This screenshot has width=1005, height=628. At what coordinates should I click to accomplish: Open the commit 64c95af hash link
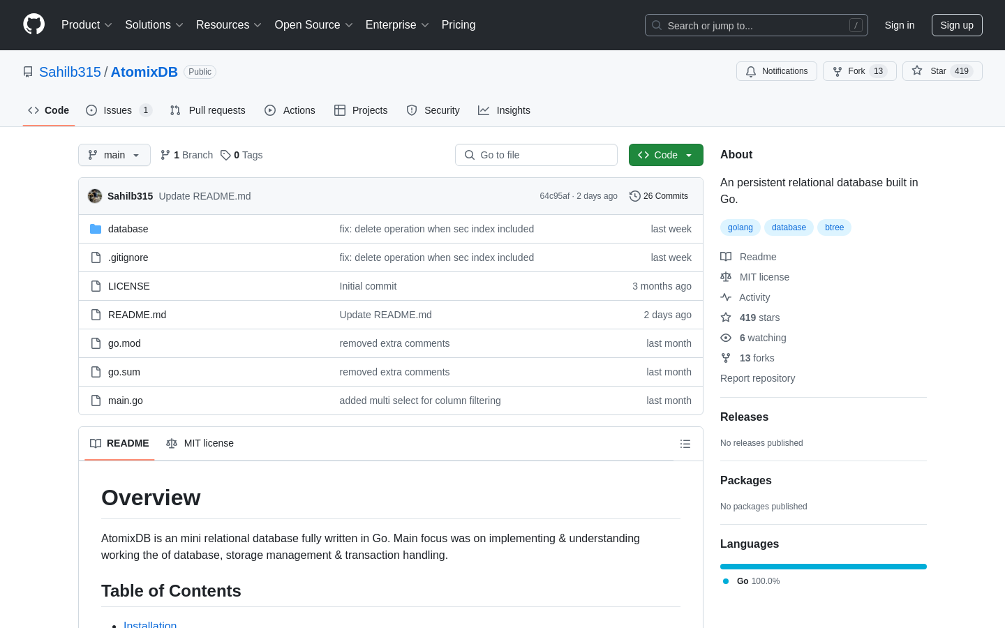[x=555, y=196]
